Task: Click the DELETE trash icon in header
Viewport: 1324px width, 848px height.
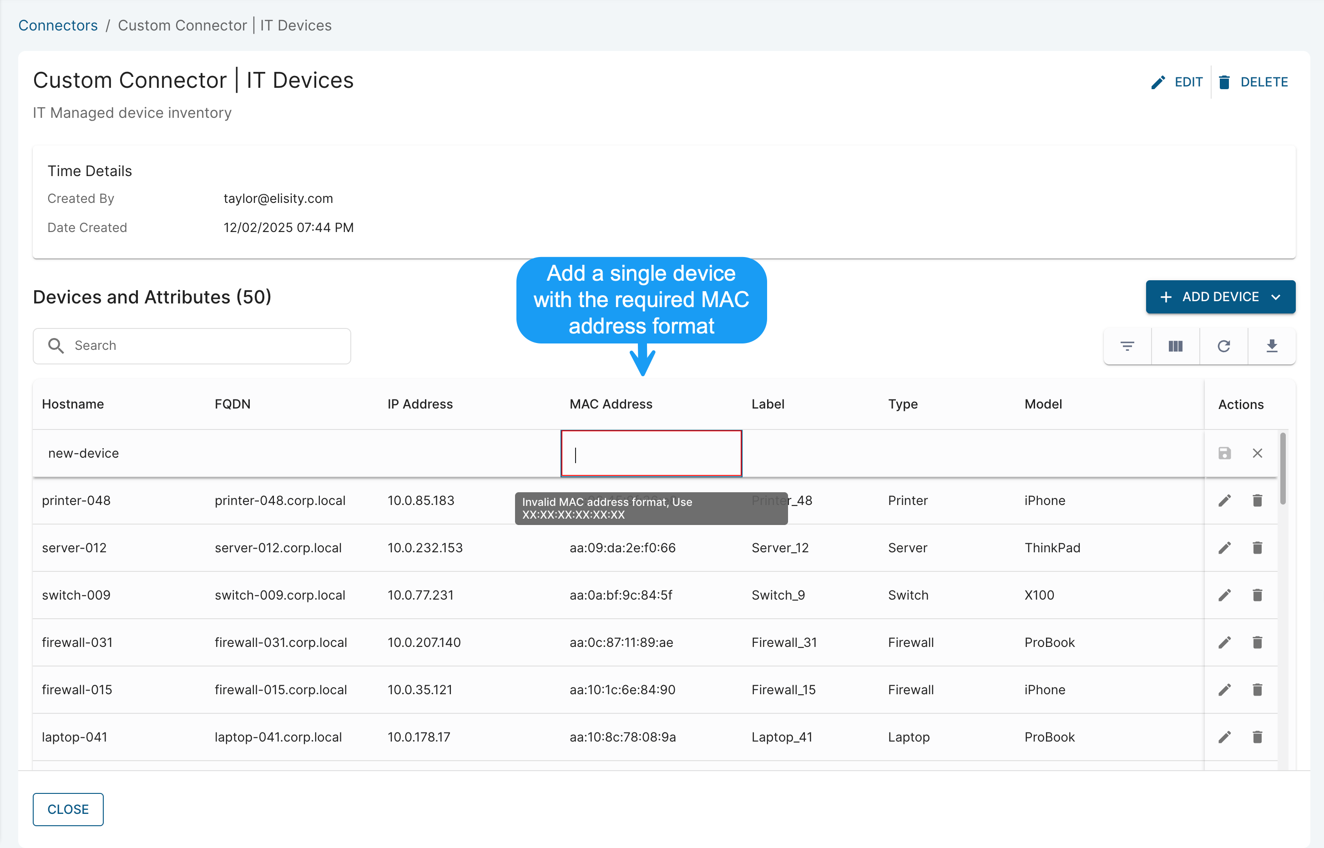Action: [x=1224, y=82]
